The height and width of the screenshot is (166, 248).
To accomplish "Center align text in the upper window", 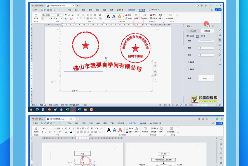I will click(81, 18).
